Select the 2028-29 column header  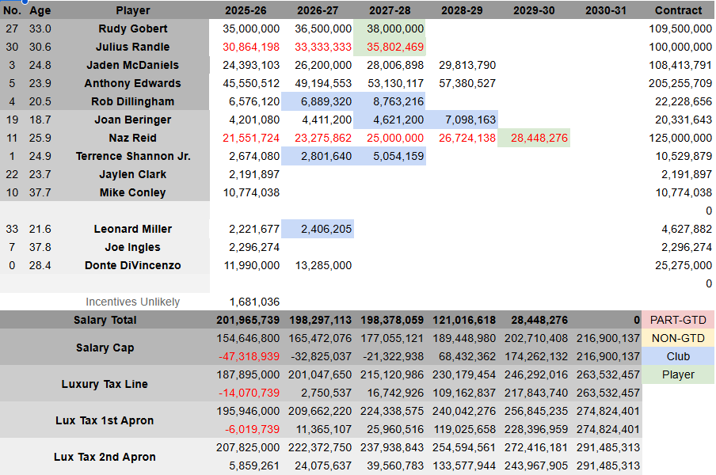[462, 10]
